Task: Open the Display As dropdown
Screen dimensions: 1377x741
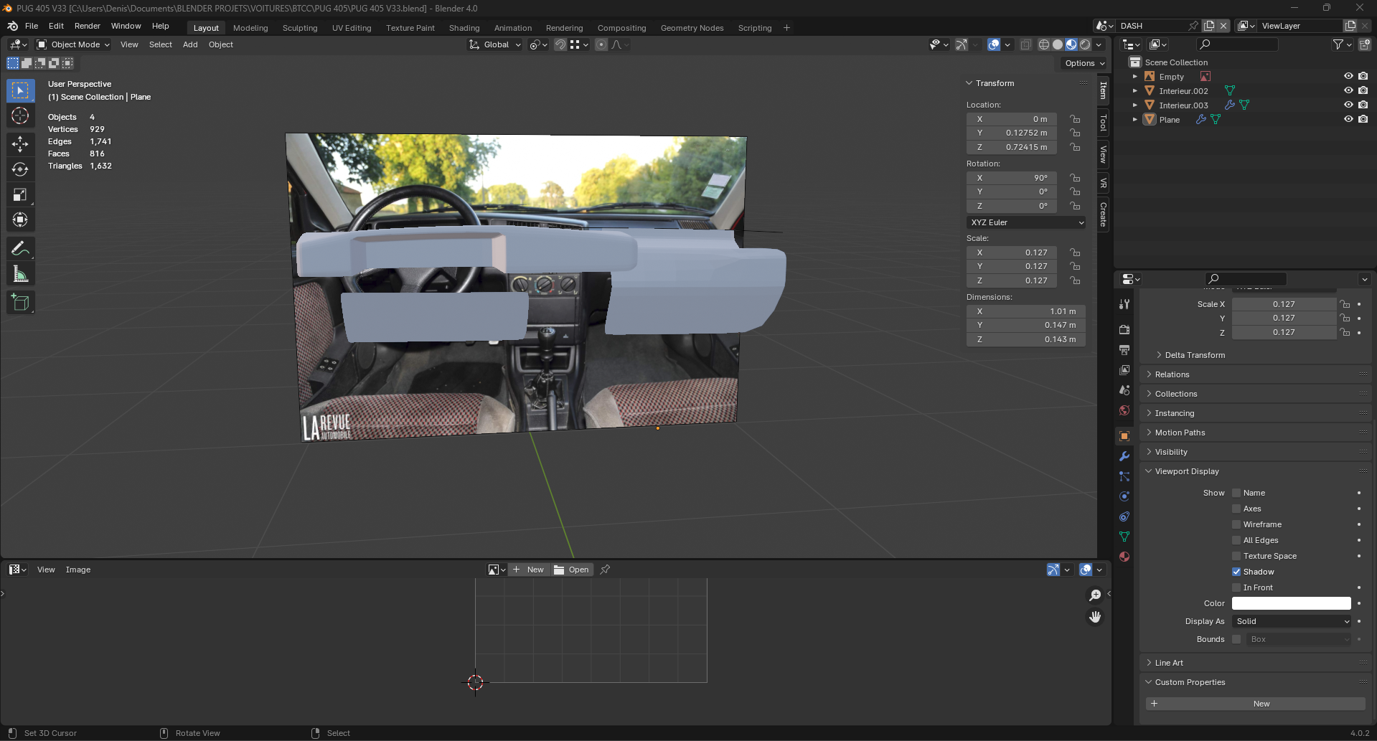Action: click(1292, 621)
